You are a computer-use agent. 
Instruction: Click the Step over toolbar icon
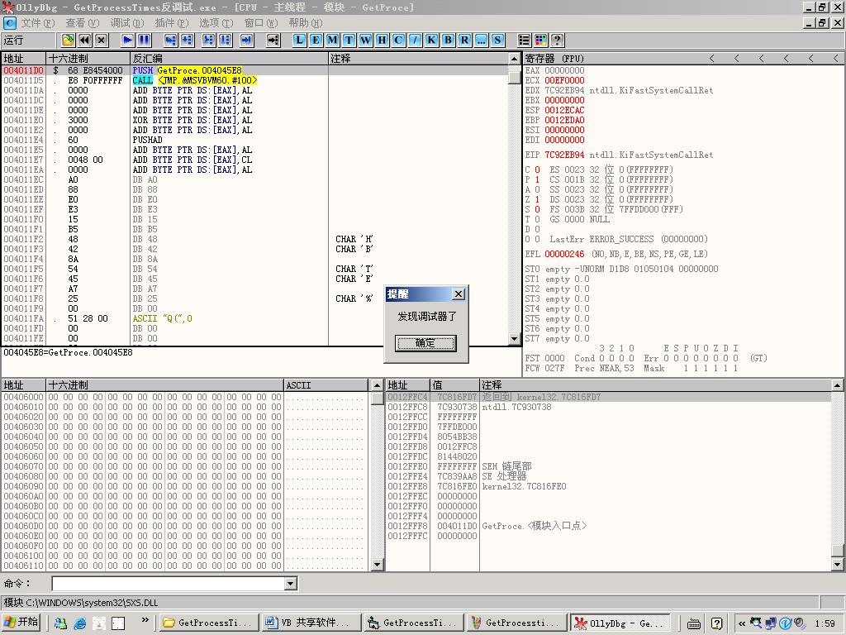click(188, 40)
